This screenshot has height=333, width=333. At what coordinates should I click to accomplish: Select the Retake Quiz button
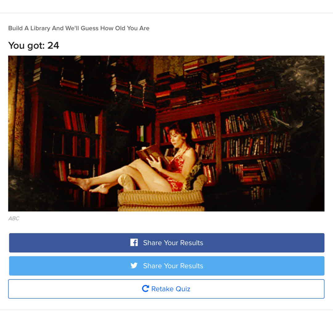(166, 289)
